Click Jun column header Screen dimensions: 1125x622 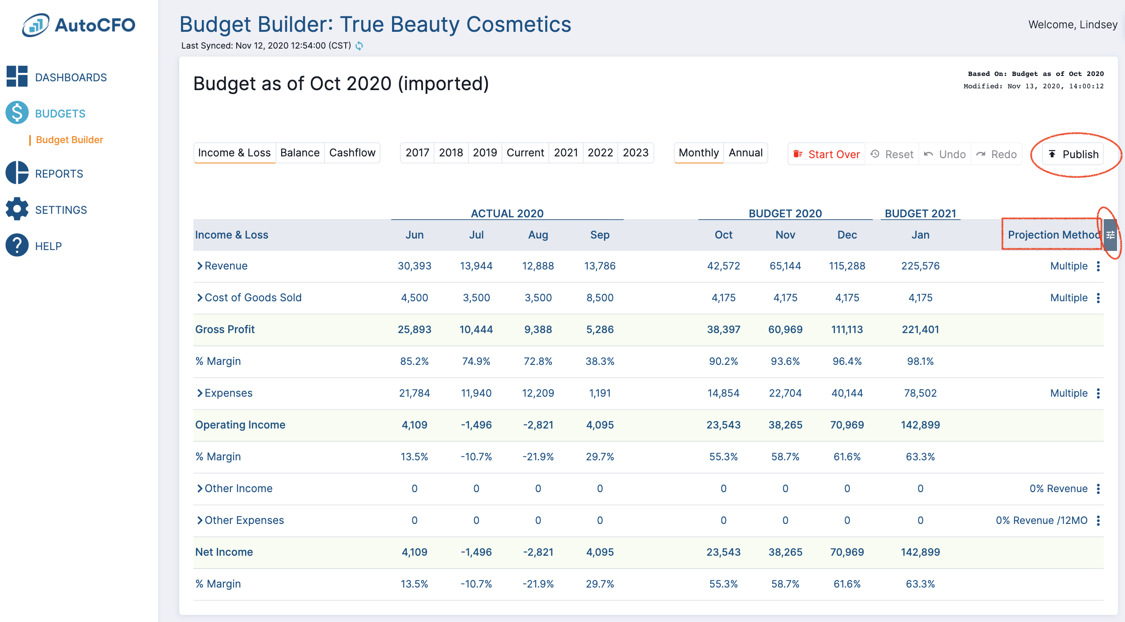pyautogui.click(x=415, y=235)
